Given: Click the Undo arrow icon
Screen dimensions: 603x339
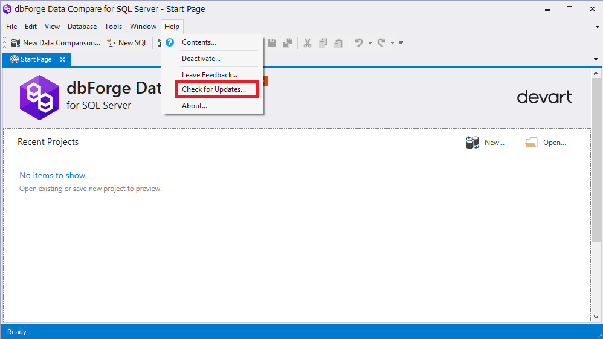Looking at the screenshot, I should click(x=359, y=43).
